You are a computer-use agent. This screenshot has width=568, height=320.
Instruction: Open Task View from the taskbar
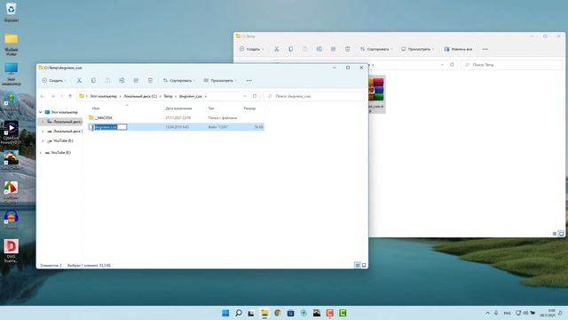pos(251,313)
